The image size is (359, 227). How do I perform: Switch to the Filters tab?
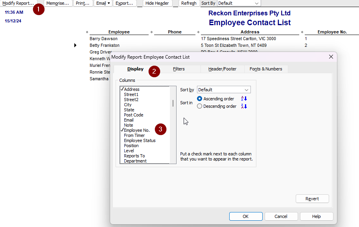(179, 69)
